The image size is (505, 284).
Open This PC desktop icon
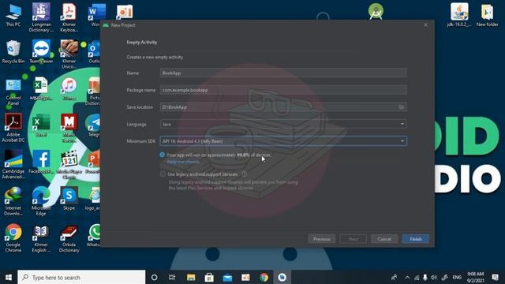(13, 16)
